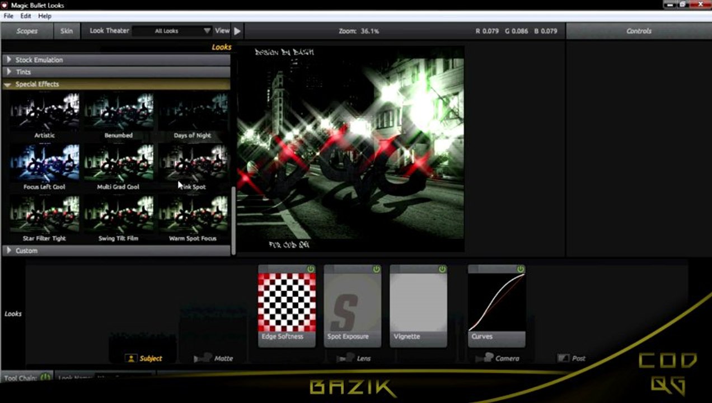Apply the Pink Spot look preset
The height and width of the screenshot is (403, 712).
pyautogui.click(x=193, y=167)
